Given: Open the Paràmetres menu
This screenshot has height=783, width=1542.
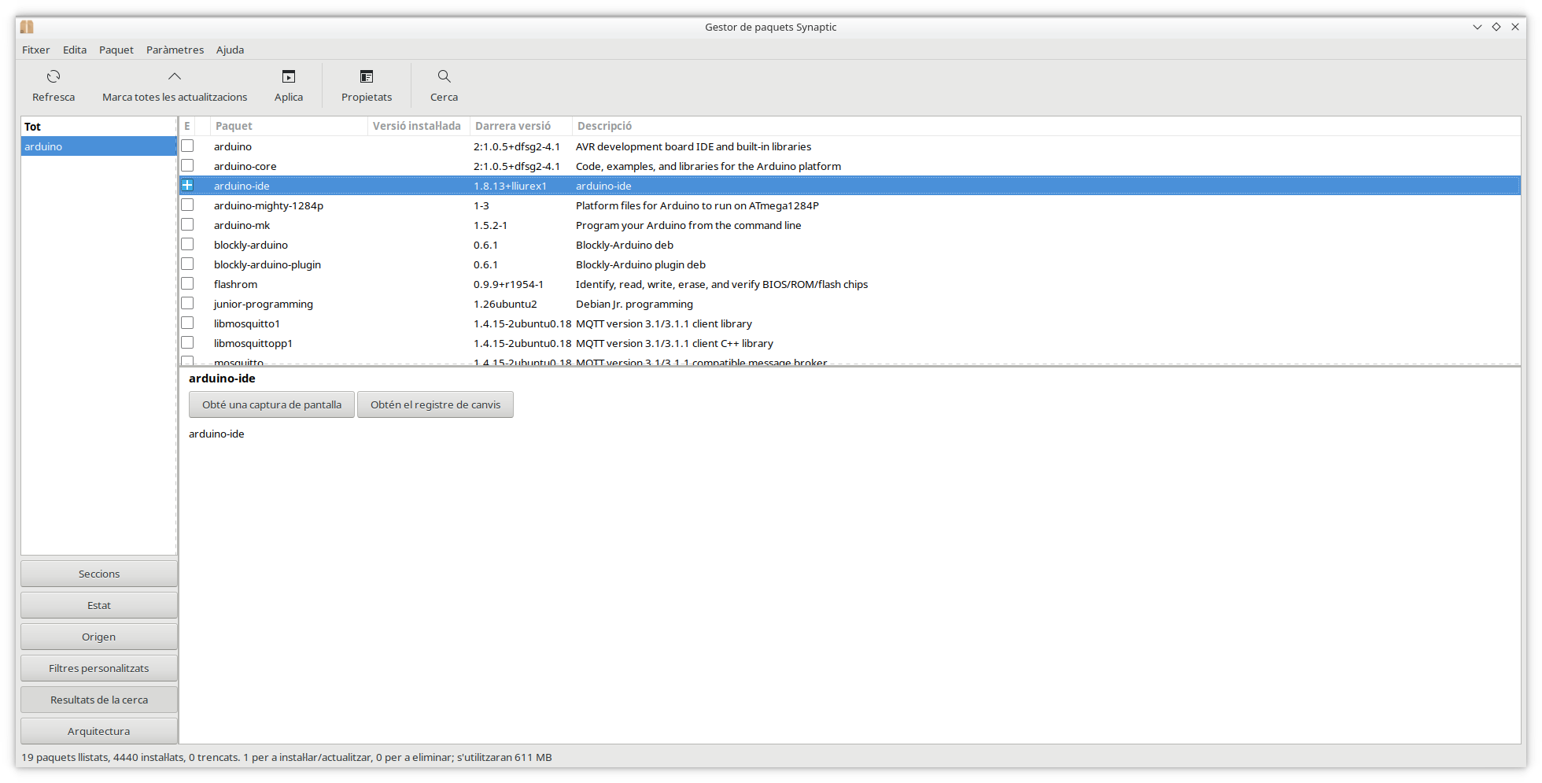Looking at the screenshot, I should click(x=175, y=50).
